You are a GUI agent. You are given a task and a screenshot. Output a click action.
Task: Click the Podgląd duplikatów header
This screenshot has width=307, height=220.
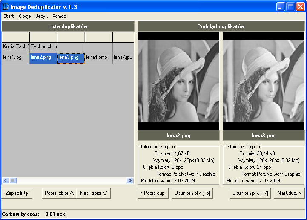point(221,26)
